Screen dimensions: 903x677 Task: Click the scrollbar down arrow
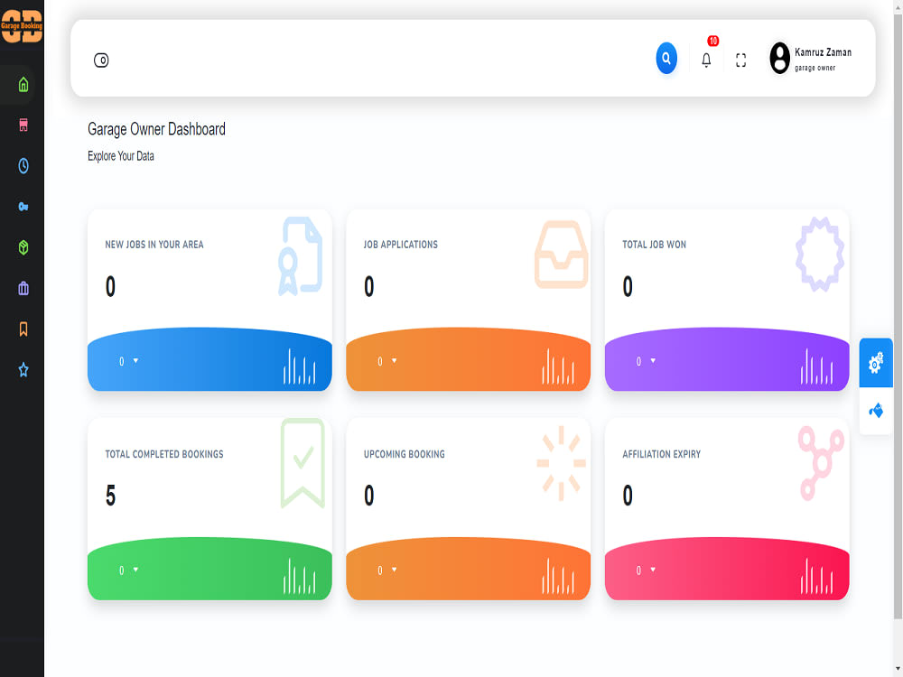pos(898,669)
